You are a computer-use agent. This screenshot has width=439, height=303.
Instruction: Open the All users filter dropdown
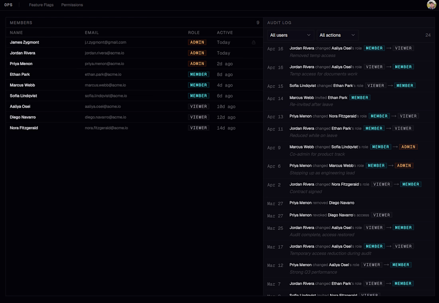pos(290,35)
